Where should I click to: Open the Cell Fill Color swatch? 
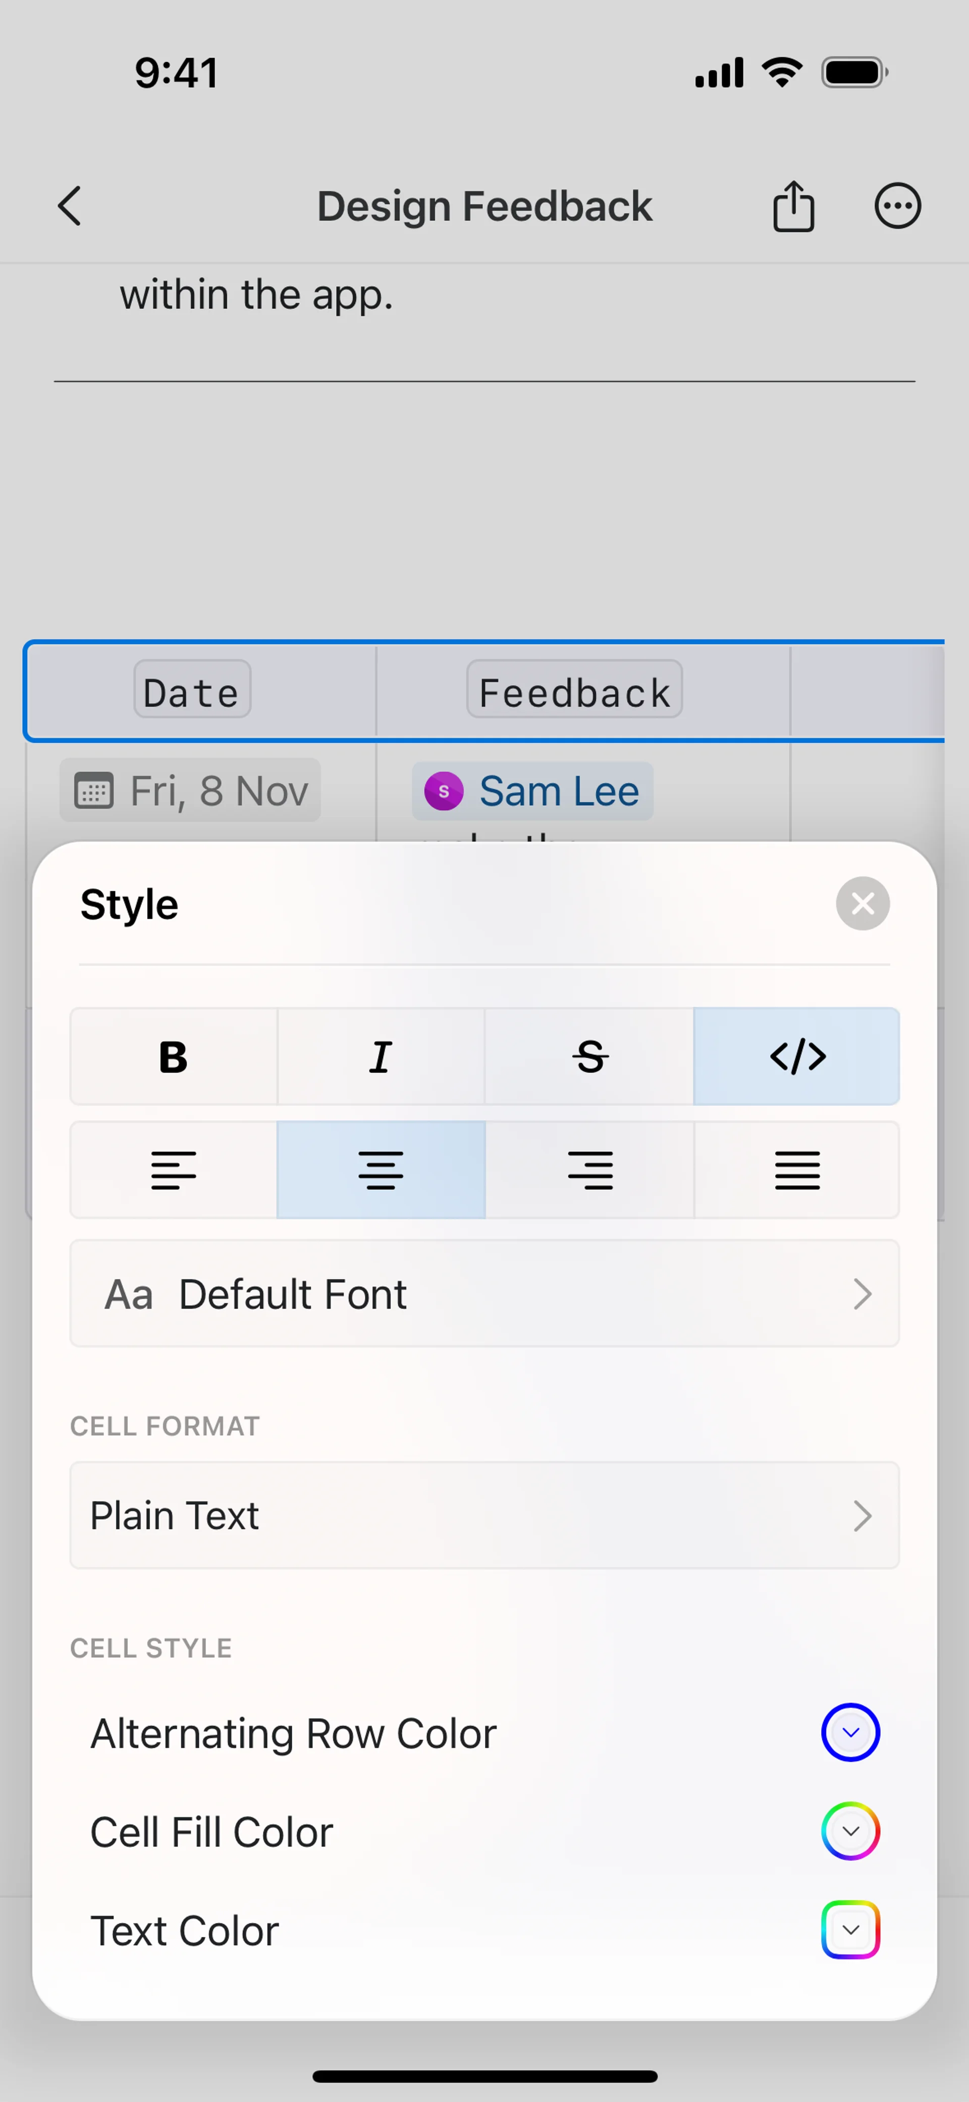[850, 1831]
